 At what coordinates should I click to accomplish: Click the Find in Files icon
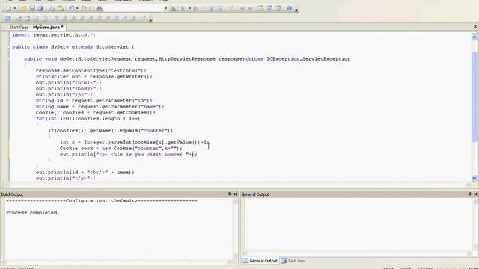[x=173, y=8]
